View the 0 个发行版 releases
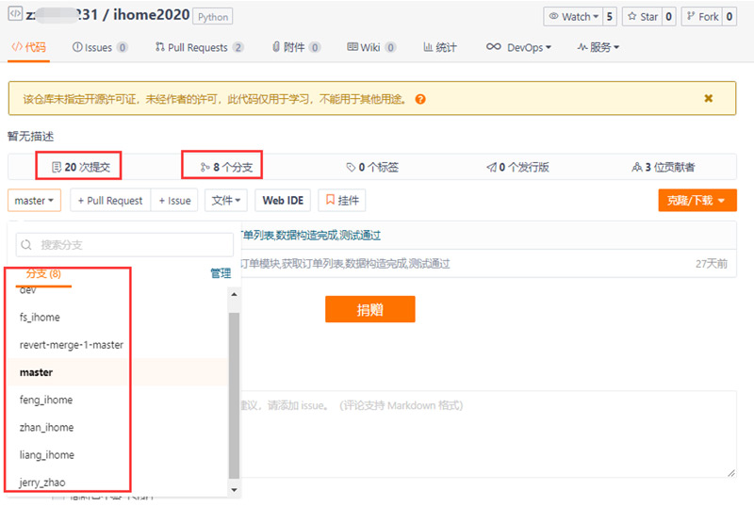The image size is (754, 507). click(x=517, y=167)
